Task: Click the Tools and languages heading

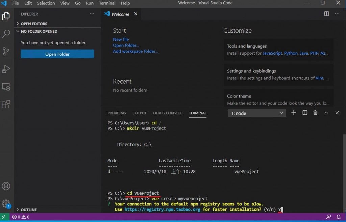Action: pyautogui.click(x=247, y=46)
